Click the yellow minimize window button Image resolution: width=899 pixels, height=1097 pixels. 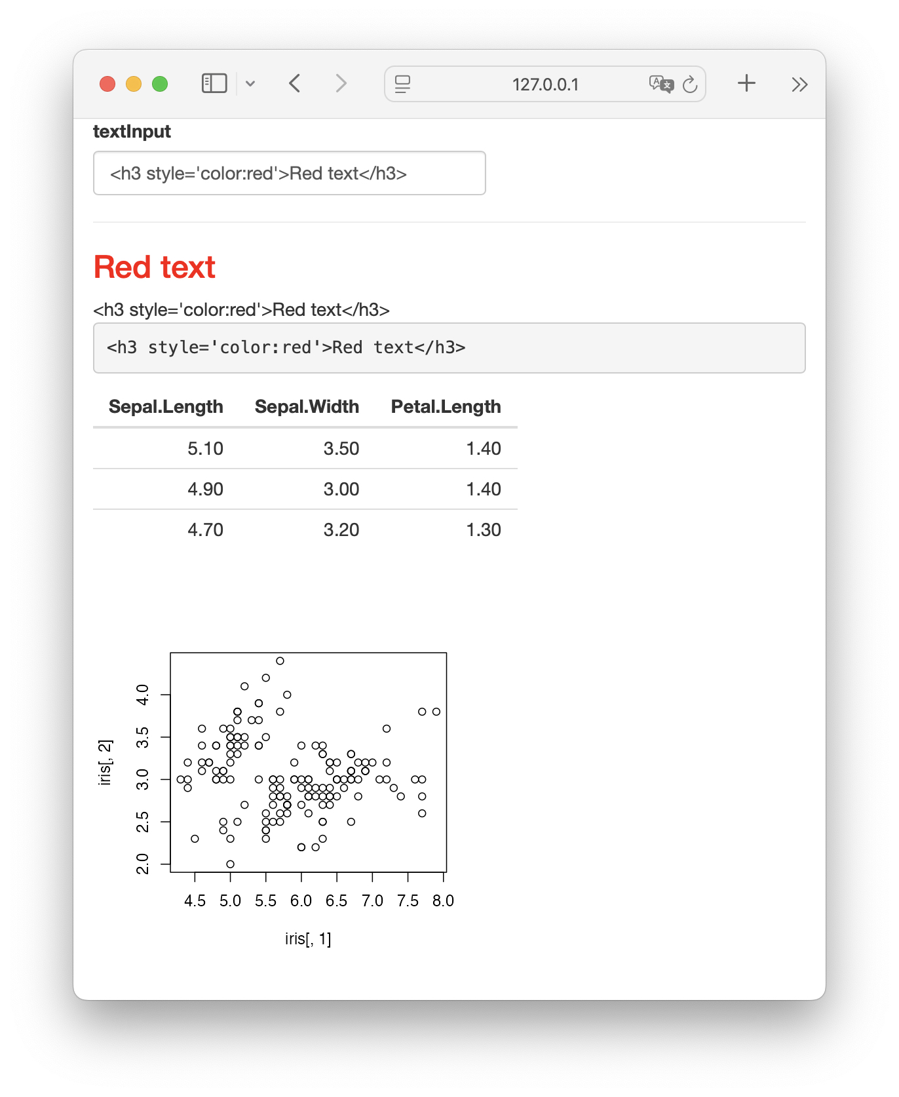[134, 84]
